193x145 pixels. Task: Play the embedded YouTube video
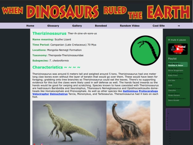pyautogui.click(x=178, y=49)
